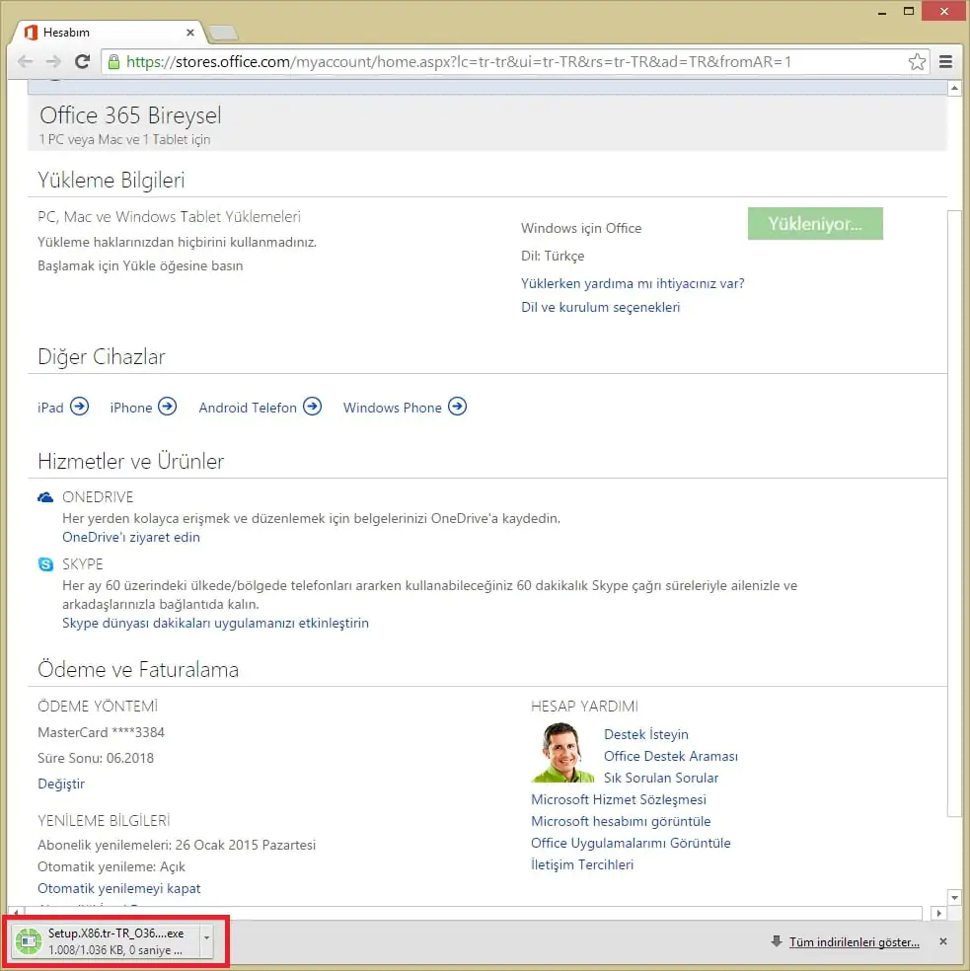Click the arrow icon beside Windows Phone

coord(457,407)
